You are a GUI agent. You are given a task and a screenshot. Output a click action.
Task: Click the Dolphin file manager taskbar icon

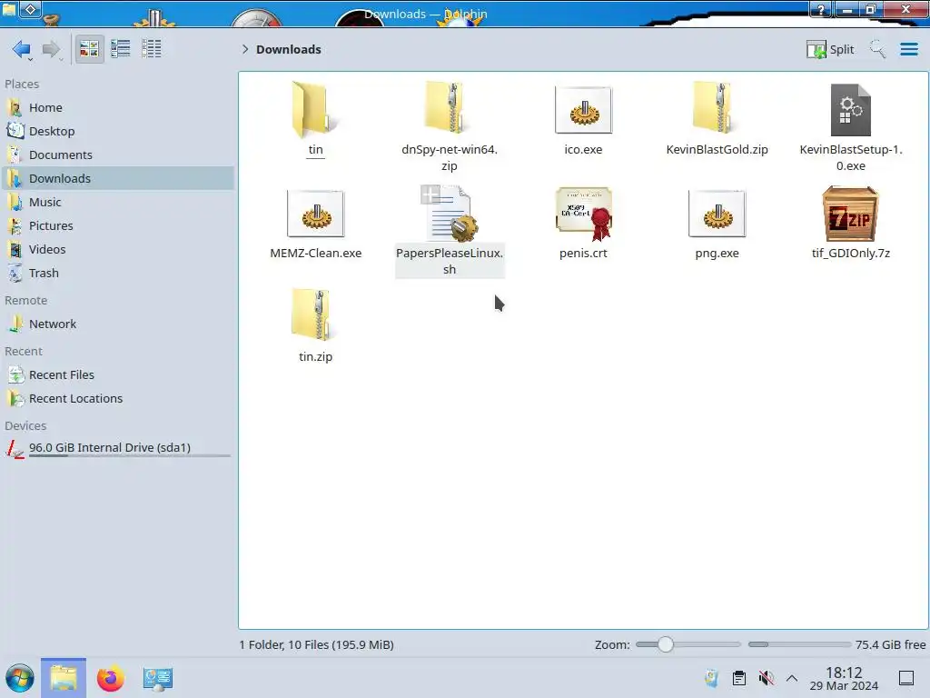click(x=64, y=678)
